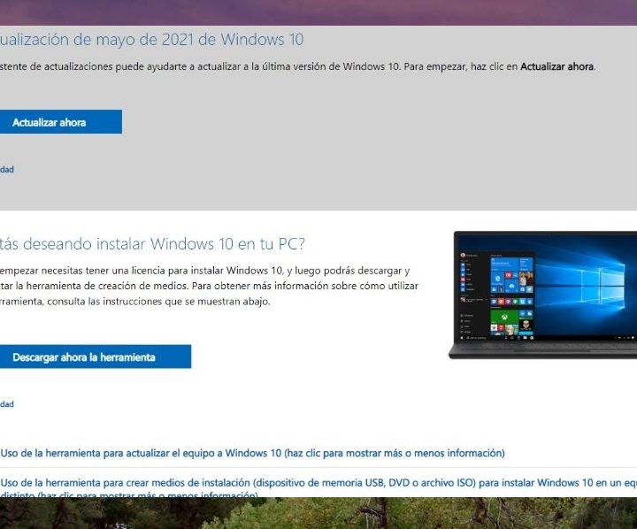The image size is (637, 529).
Task: Click paragraph text 'consulta las instrucciones que se muestran abajo'
Action: click(x=159, y=302)
